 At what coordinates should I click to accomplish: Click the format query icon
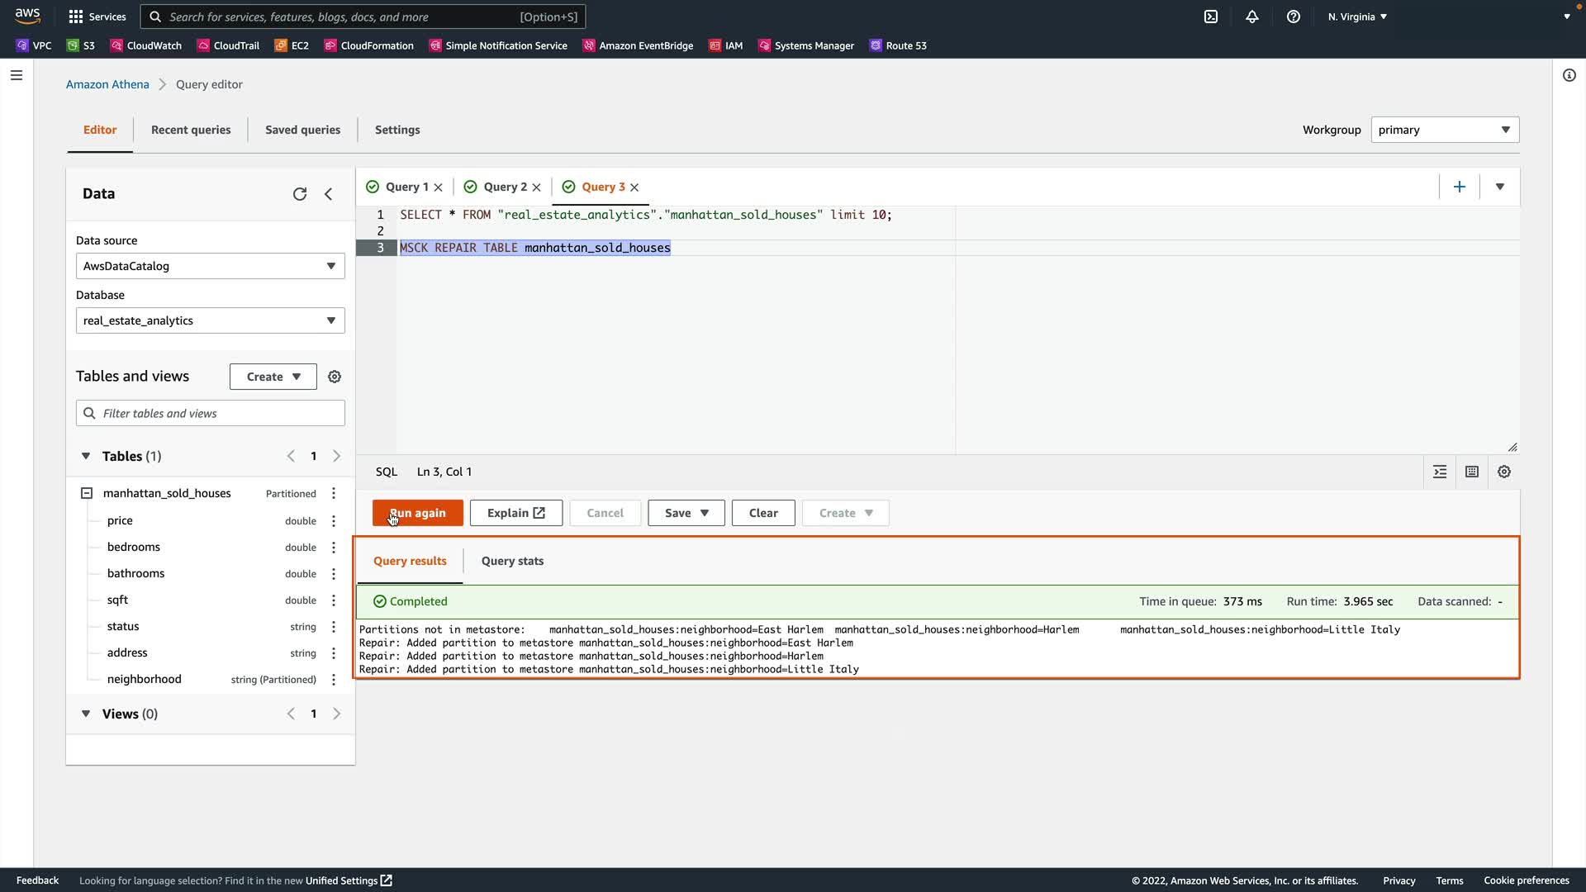[x=1440, y=472]
